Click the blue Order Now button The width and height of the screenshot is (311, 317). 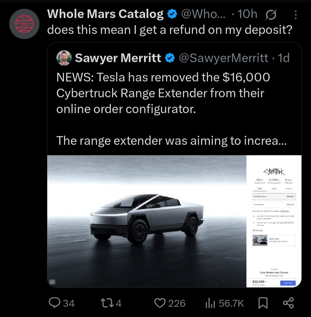point(288,283)
